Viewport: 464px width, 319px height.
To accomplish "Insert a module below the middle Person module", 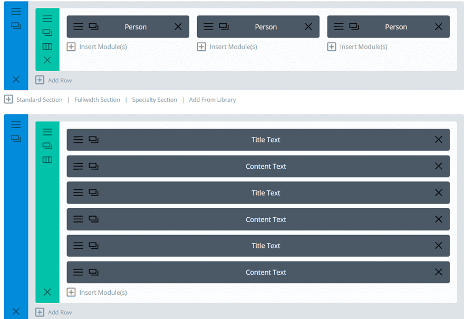I will pos(227,47).
